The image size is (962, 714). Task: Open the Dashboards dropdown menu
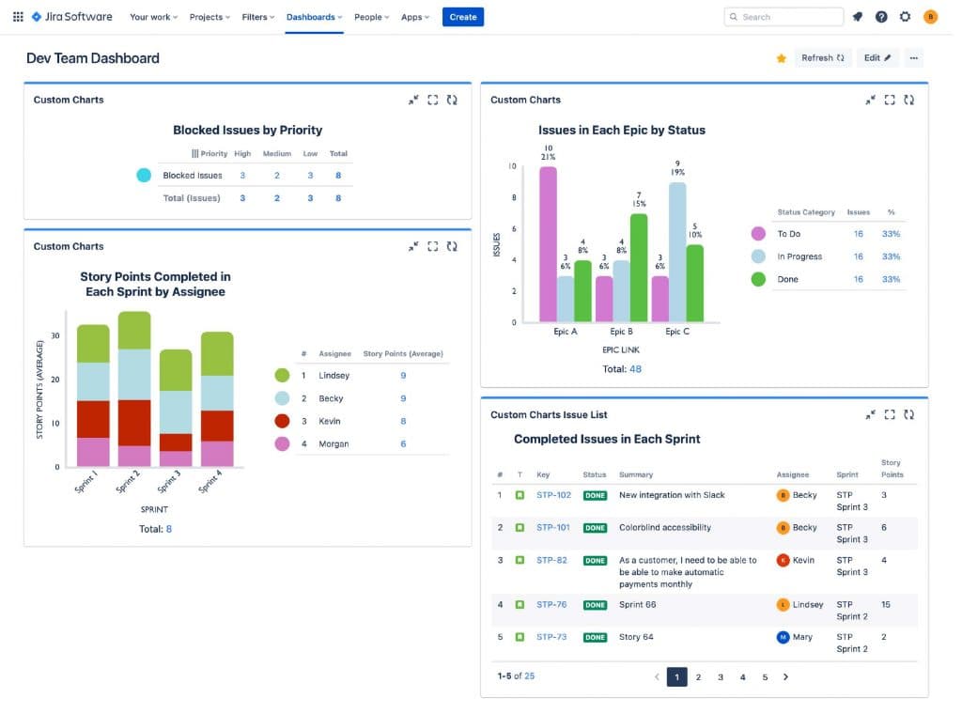click(x=314, y=17)
